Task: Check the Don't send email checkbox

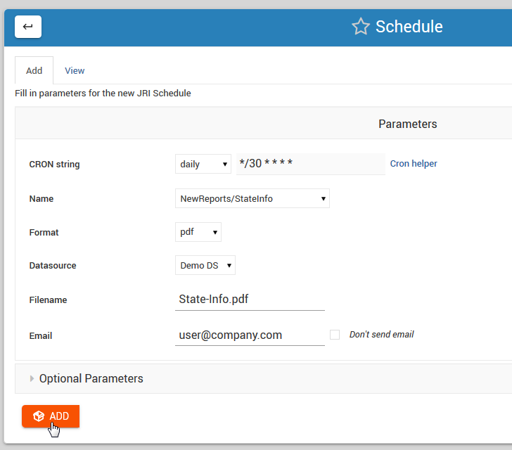Action: [335, 335]
